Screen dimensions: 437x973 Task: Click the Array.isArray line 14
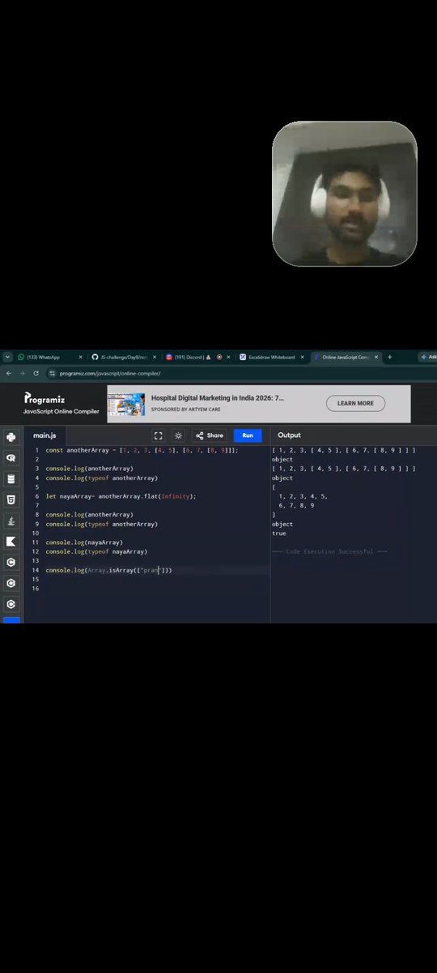click(x=108, y=570)
